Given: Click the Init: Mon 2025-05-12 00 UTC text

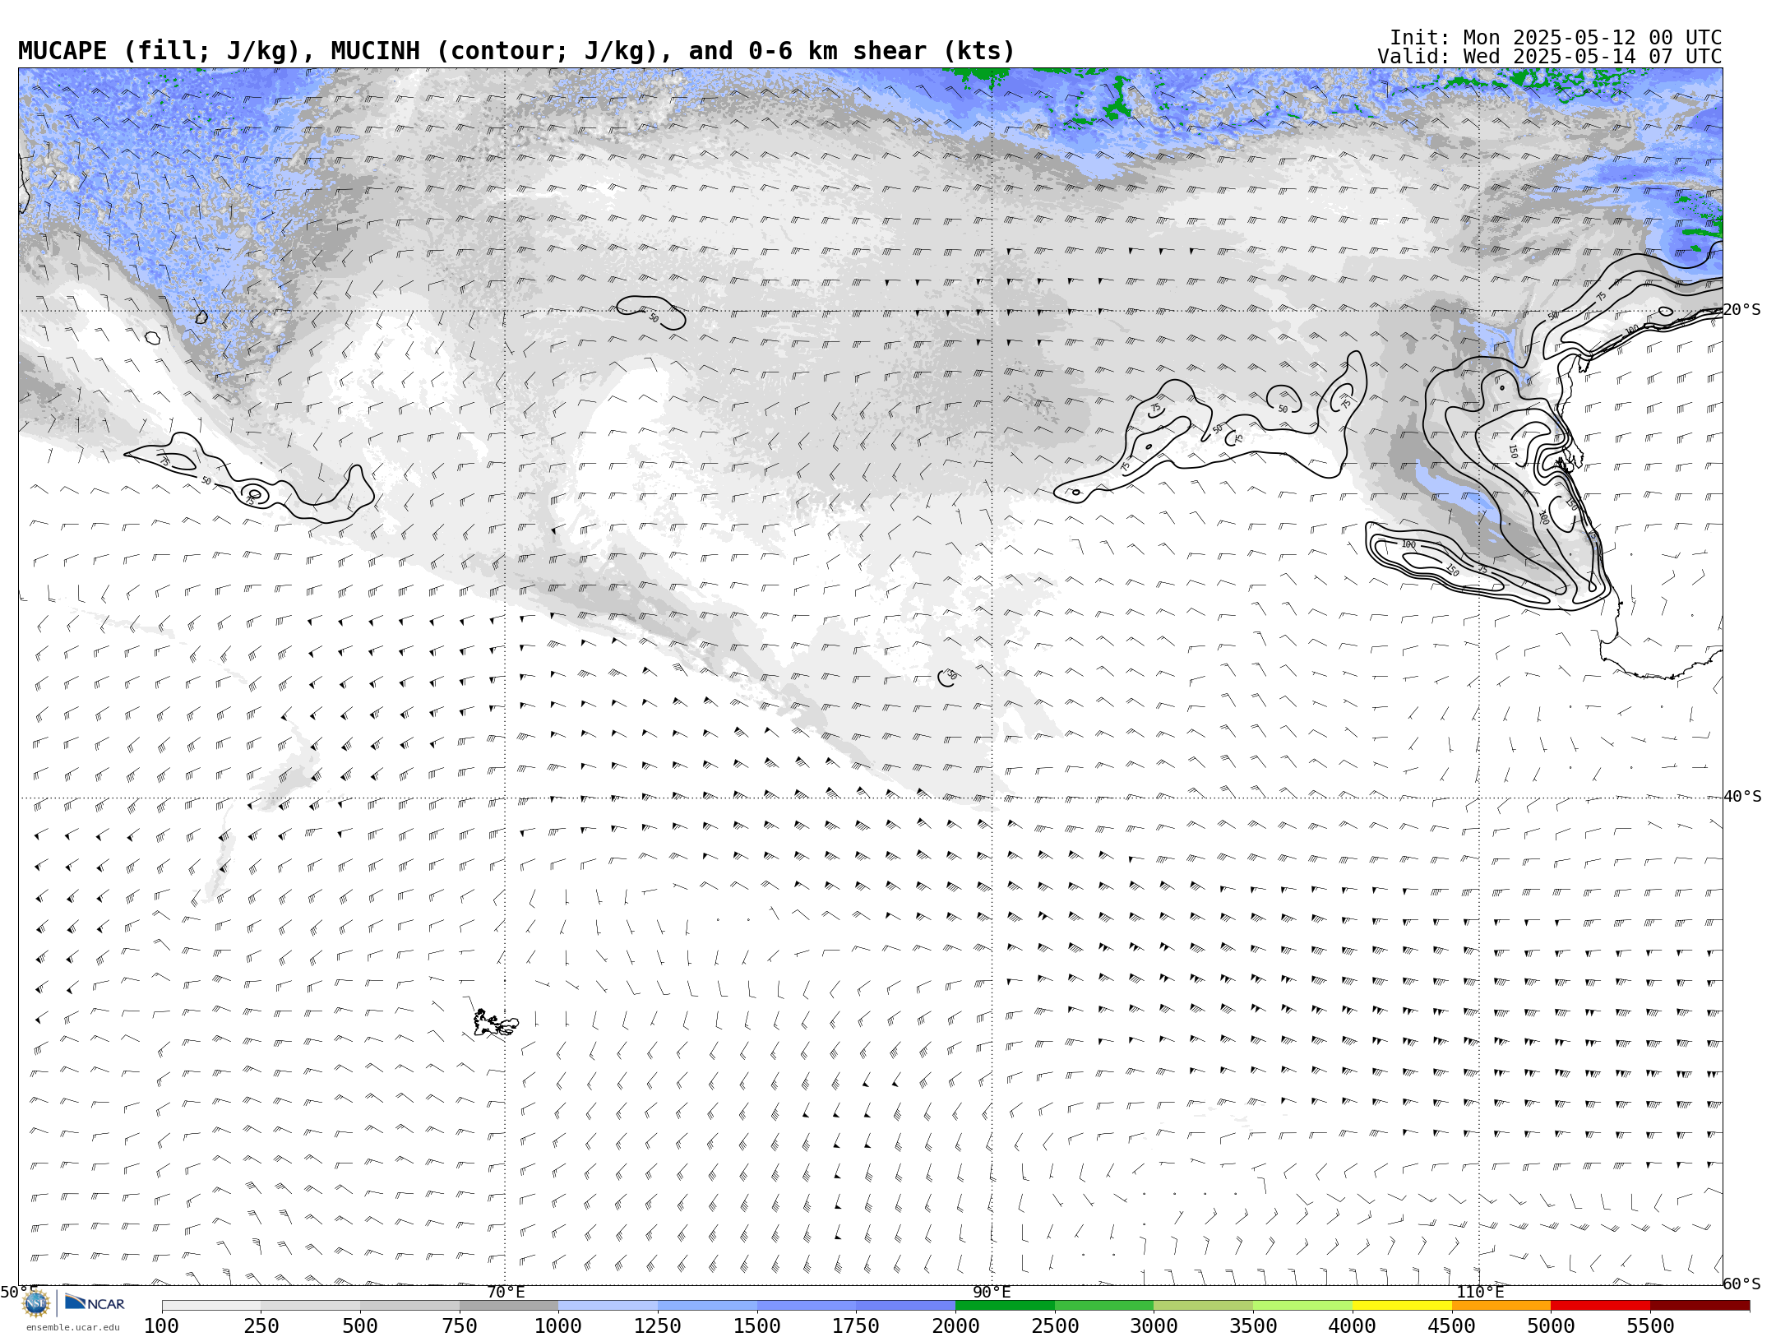Looking at the screenshot, I should tap(1556, 38).
